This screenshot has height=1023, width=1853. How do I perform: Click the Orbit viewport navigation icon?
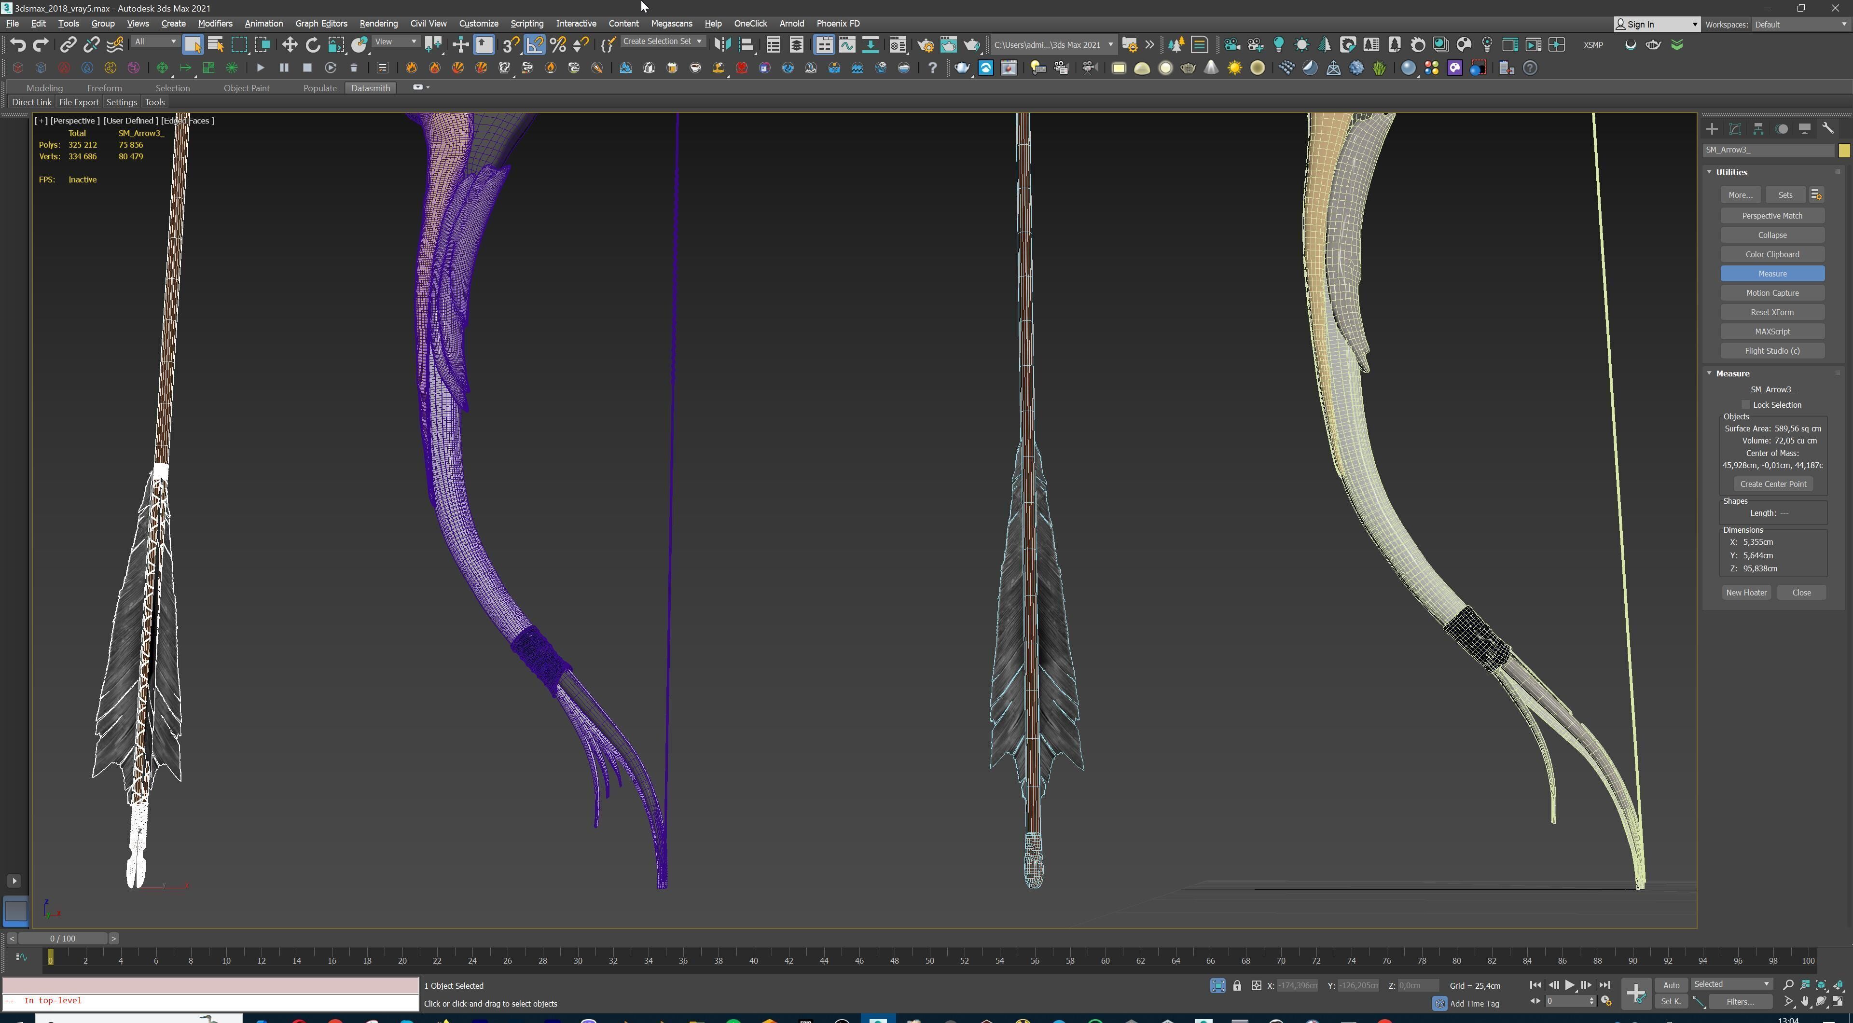[1821, 1001]
